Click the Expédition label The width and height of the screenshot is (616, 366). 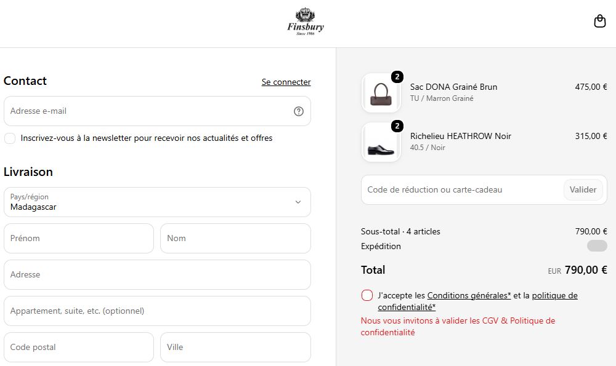[381, 246]
